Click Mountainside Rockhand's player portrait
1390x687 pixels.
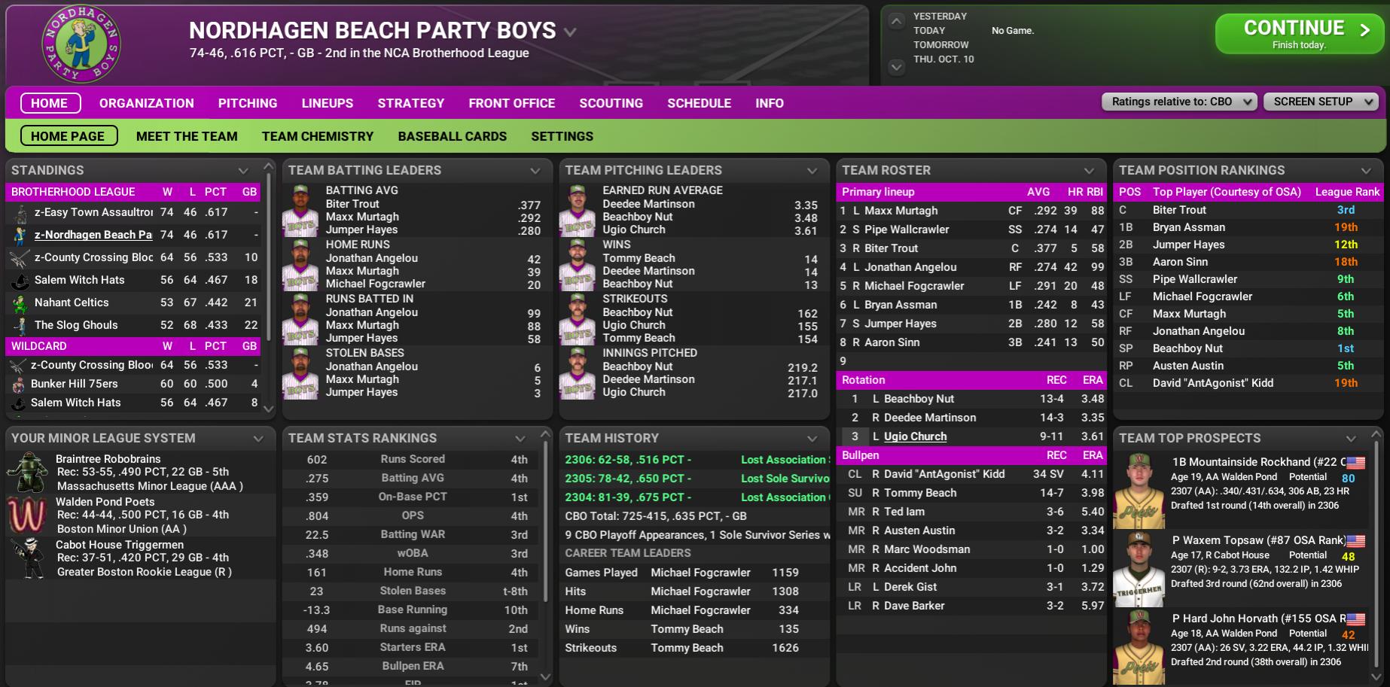pos(1139,490)
